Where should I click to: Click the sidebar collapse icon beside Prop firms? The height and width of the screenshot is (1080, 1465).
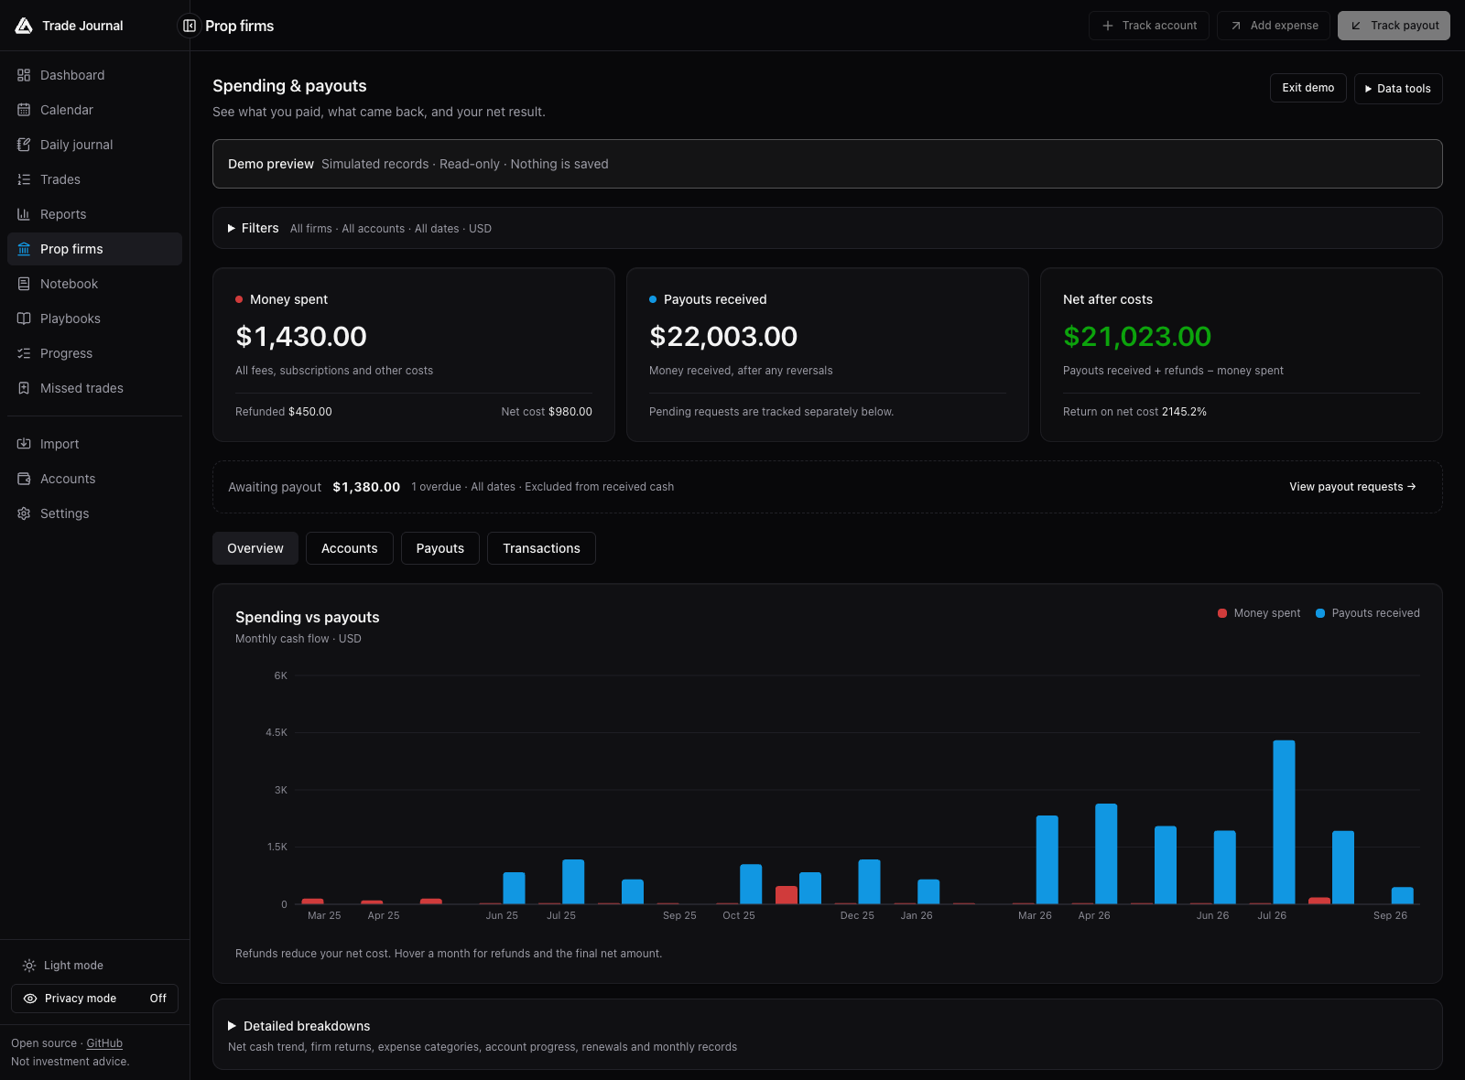point(190,26)
